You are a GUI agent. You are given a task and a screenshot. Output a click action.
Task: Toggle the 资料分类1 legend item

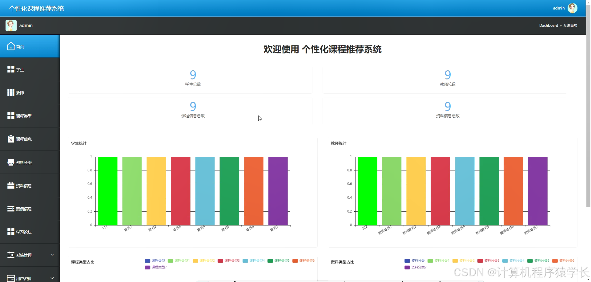point(438,260)
